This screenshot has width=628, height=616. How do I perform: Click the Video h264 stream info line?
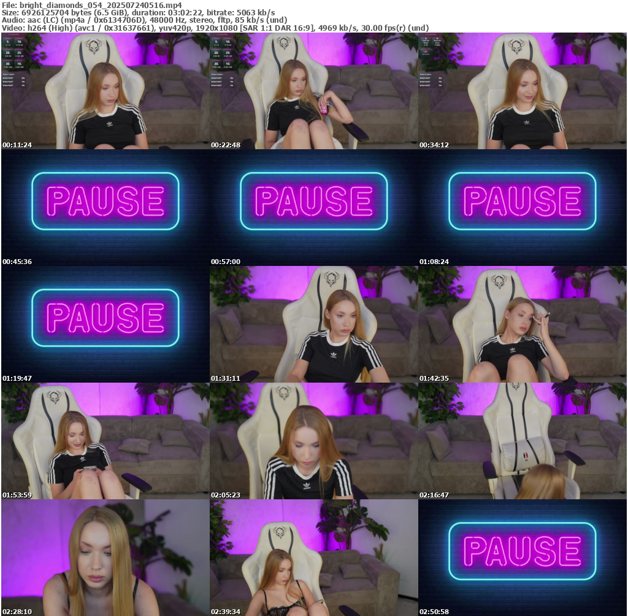coord(215,28)
